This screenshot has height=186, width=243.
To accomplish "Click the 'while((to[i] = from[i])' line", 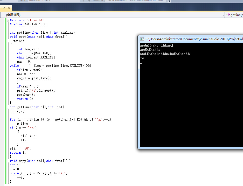I will 39,173.
